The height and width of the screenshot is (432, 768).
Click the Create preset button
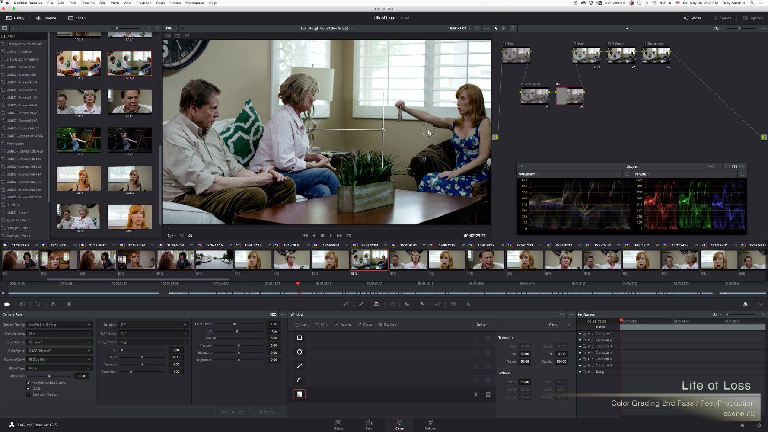point(554,325)
